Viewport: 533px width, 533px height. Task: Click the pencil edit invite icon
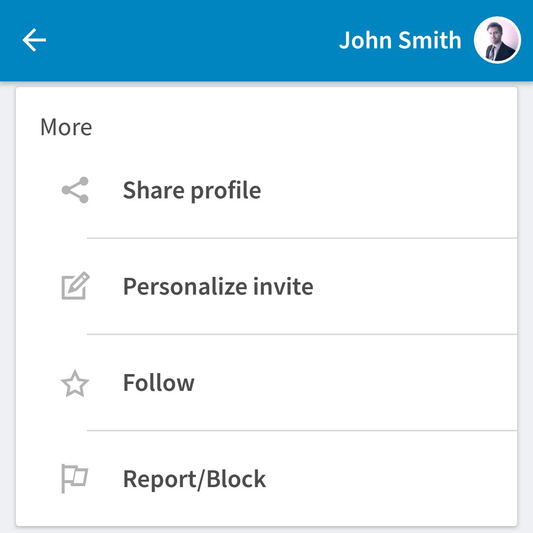click(x=76, y=286)
